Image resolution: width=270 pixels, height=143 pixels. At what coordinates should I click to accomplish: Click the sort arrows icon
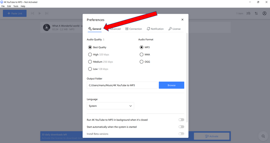coord(256,13)
